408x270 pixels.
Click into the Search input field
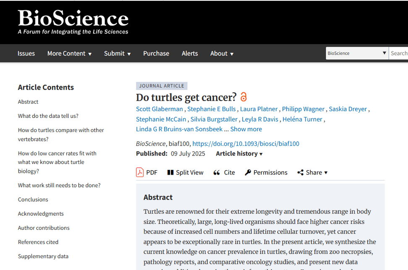click(x=399, y=53)
